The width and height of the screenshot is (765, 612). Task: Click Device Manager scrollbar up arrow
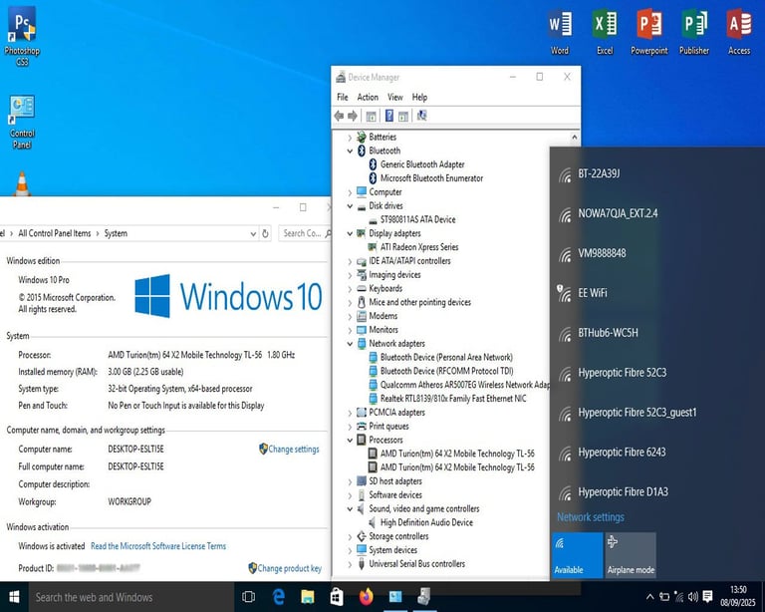point(574,138)
